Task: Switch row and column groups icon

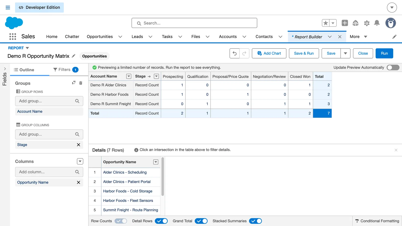Action: click(x=74, y=83)
